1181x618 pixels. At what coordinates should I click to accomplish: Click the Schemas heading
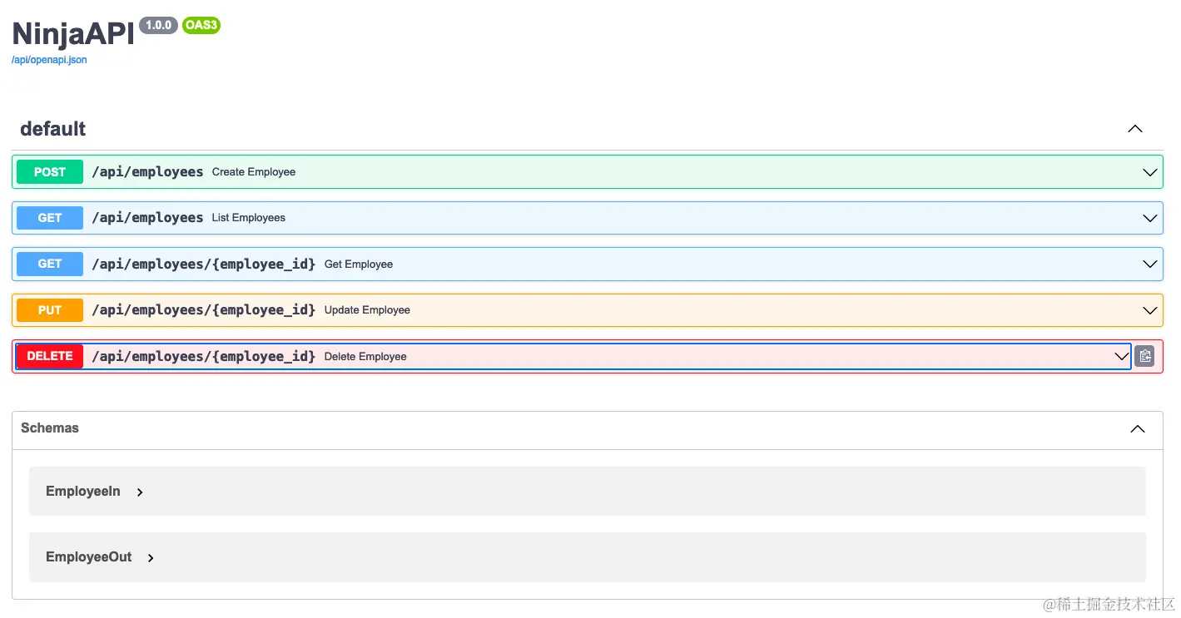pyautogui.click(x=50, y=428)
